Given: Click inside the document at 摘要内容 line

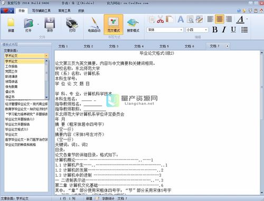Looking at the screenshot, I should [80, 135].
